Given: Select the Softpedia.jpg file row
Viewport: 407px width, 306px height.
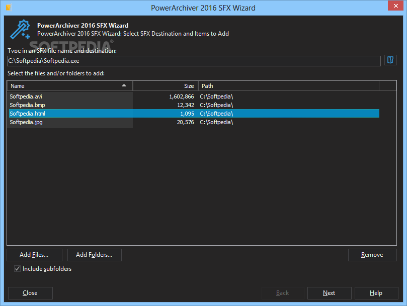Looking at the screenshot, I should [194, 122].
